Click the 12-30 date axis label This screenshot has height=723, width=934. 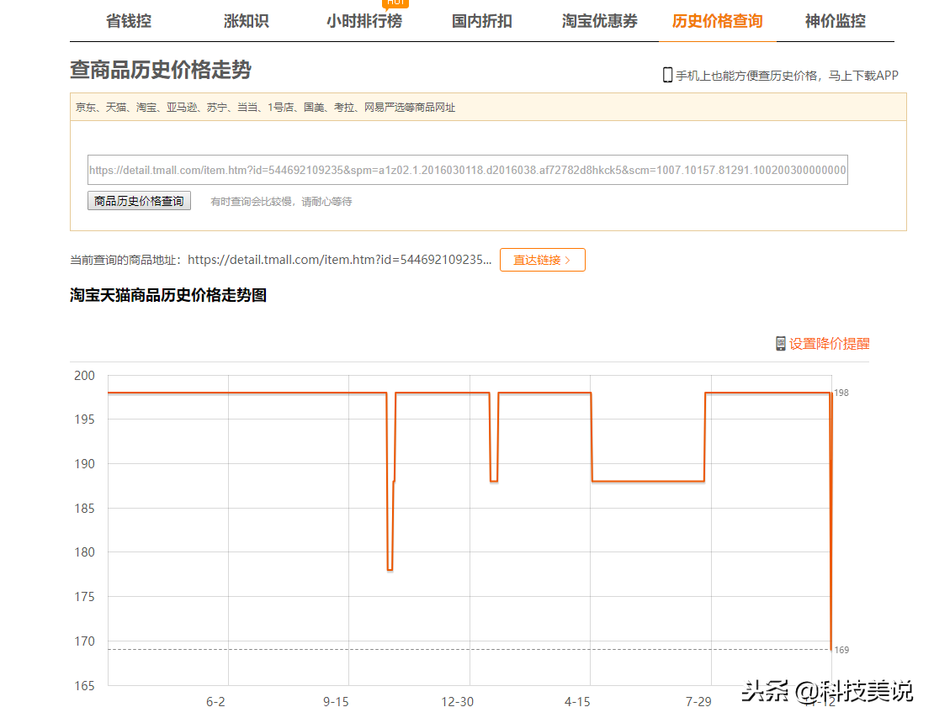click(458, 702)
